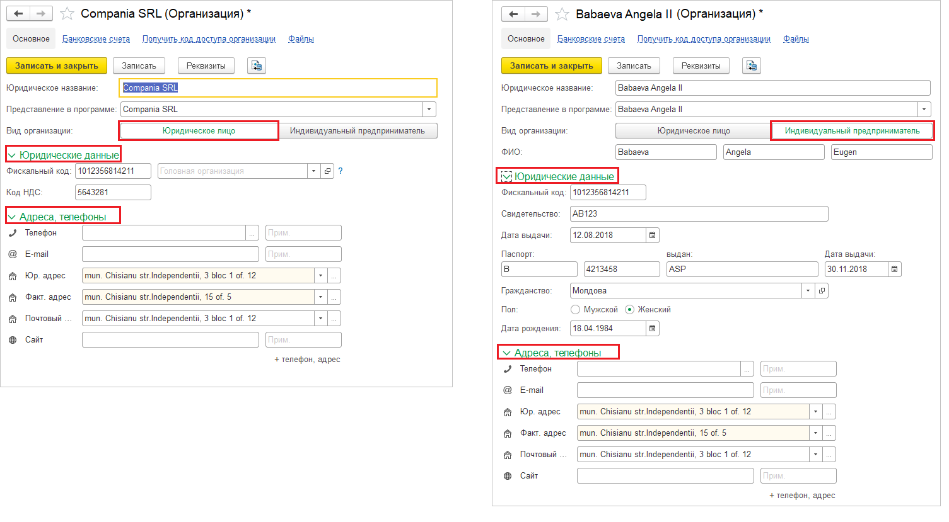Click Реквизиты in Babaeva Angela window

coord(701,65)
